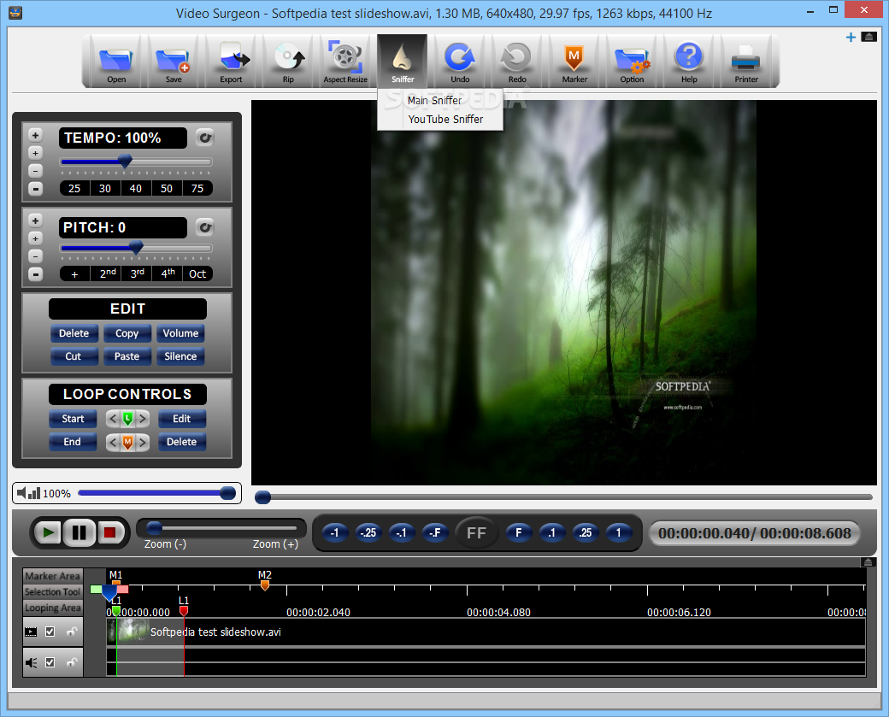The width and height of the screenshot is (889, 717).
Task: Set tempo preset to 25
Action: 74,188
